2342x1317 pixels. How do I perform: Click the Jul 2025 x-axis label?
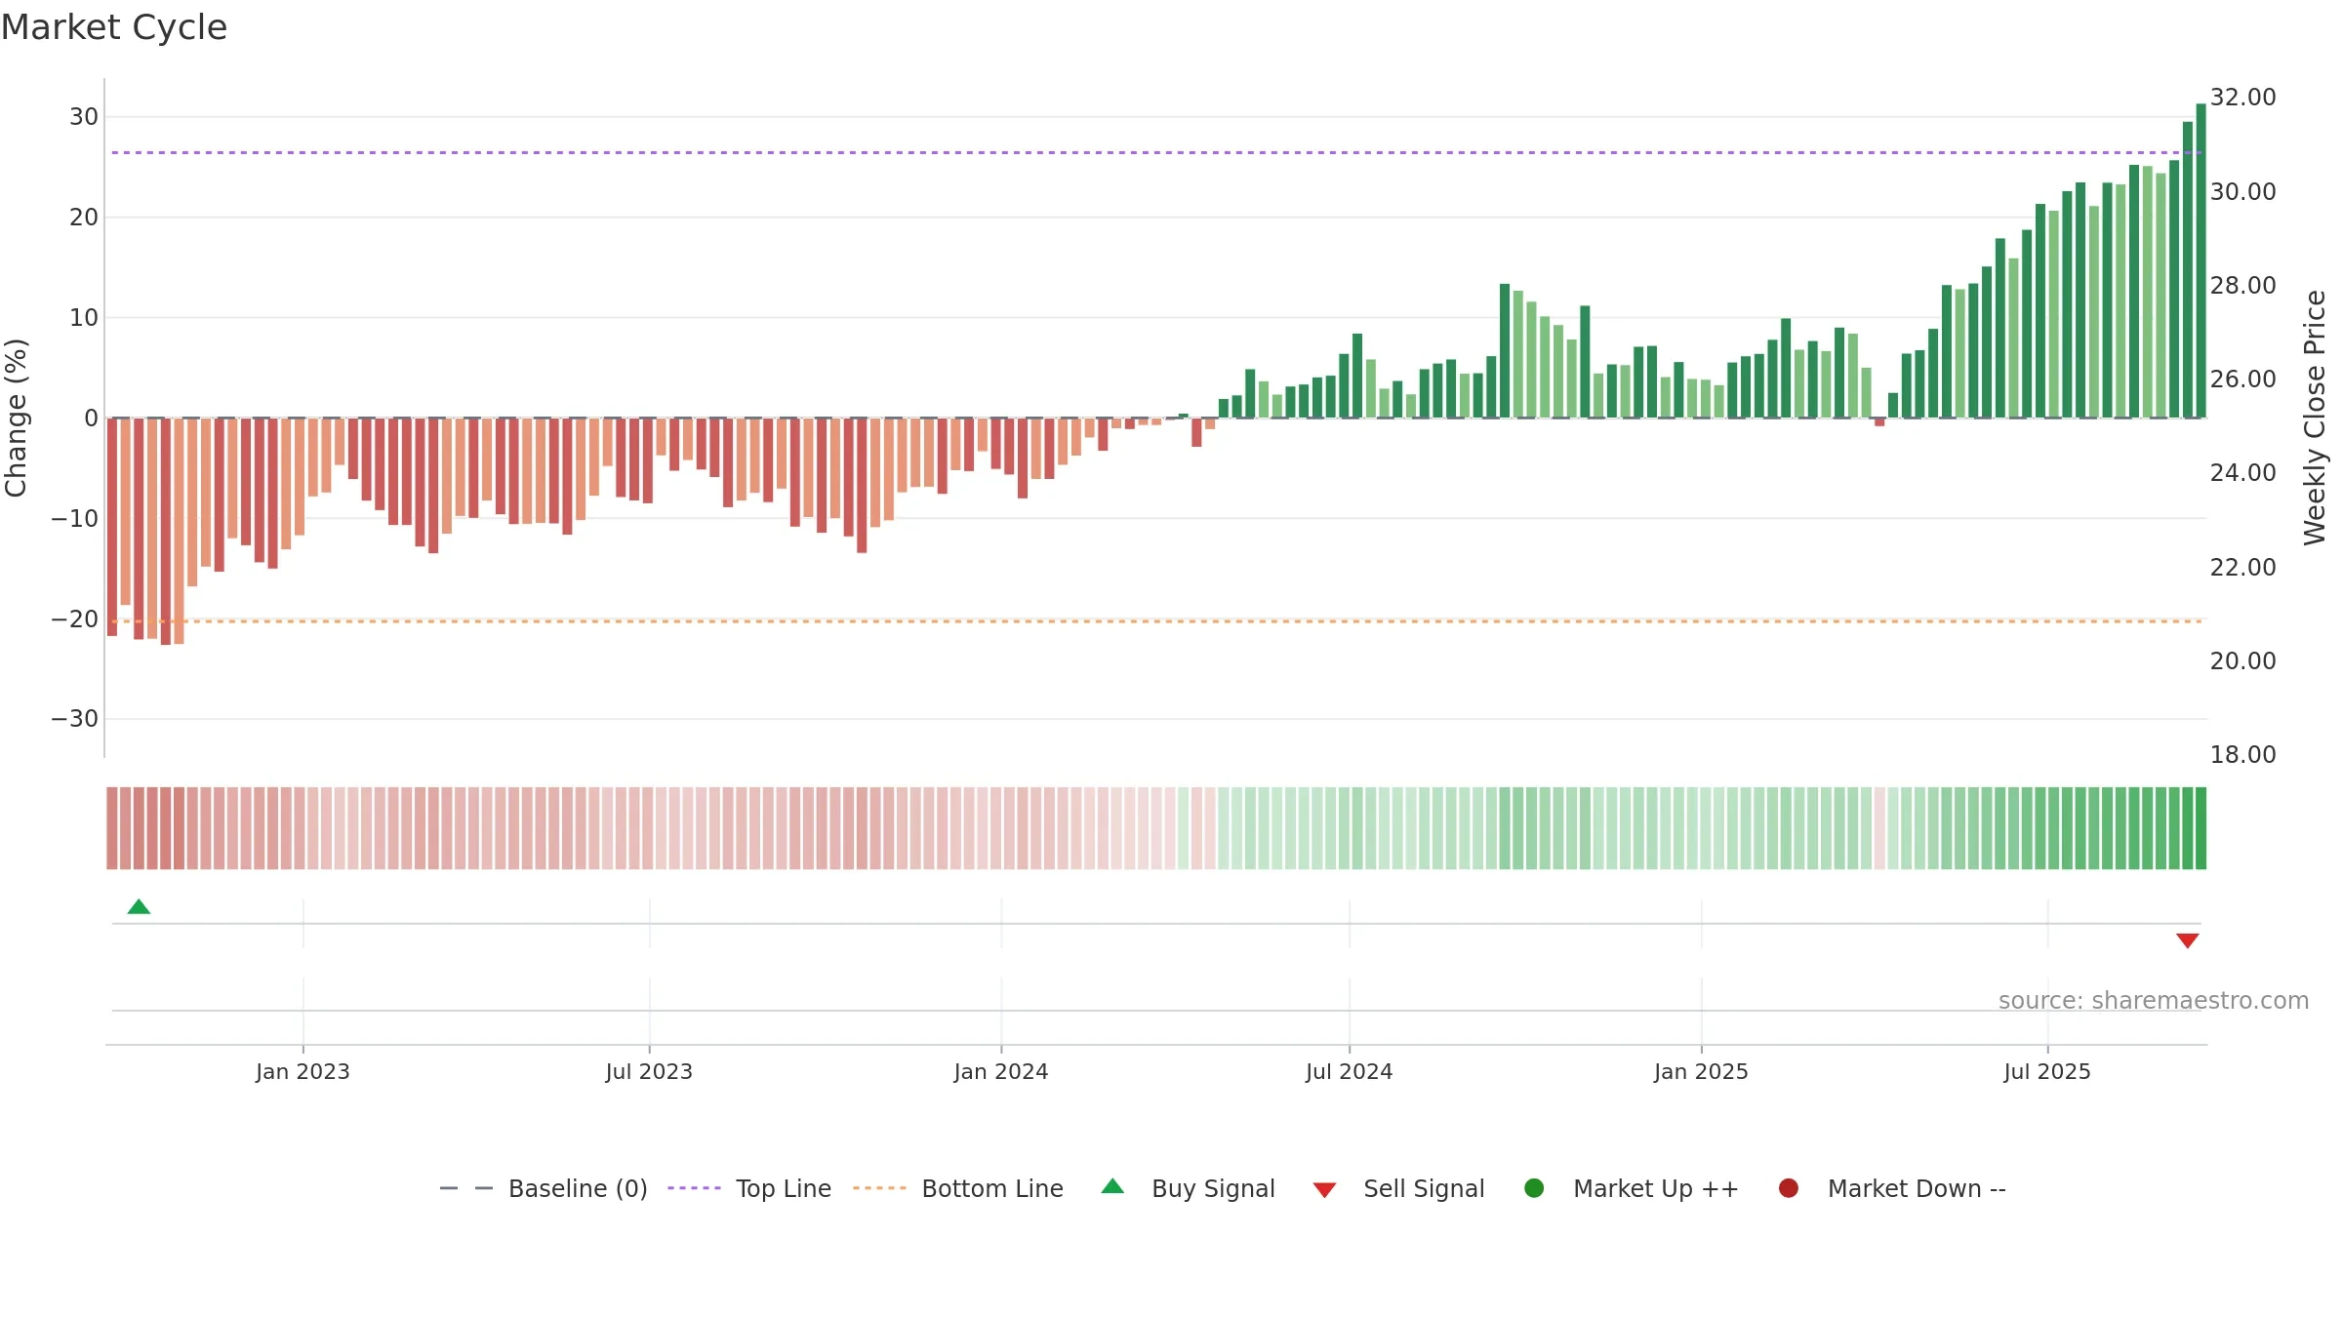coord(2047,1071)
